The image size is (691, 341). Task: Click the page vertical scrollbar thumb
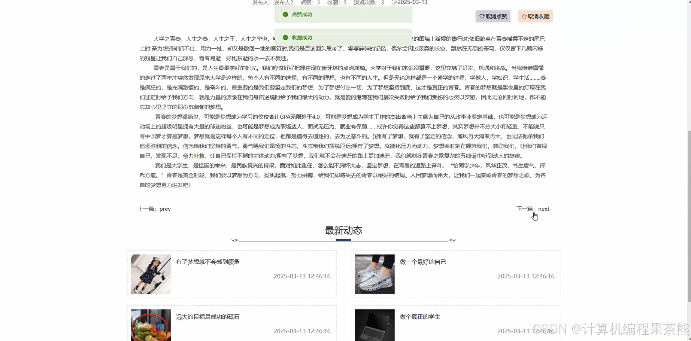coord(689,216)
